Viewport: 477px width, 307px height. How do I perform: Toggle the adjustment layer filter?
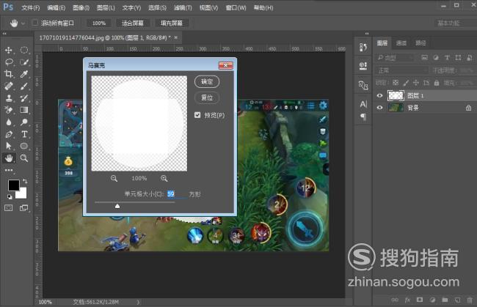click(x=436, y=57)
